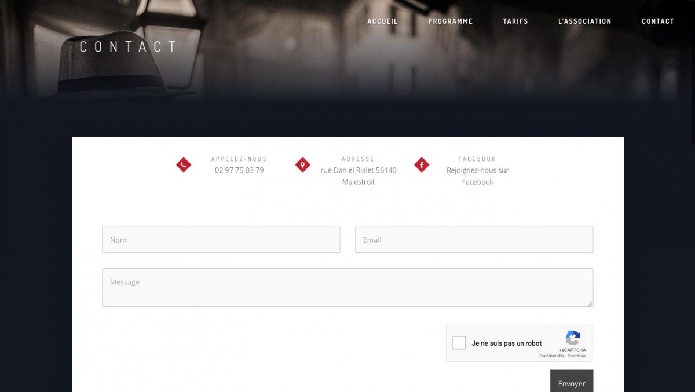The height and width of the screenshot is (392, 695).
Task: Click the red phone icon
Action: pos(184,165)
